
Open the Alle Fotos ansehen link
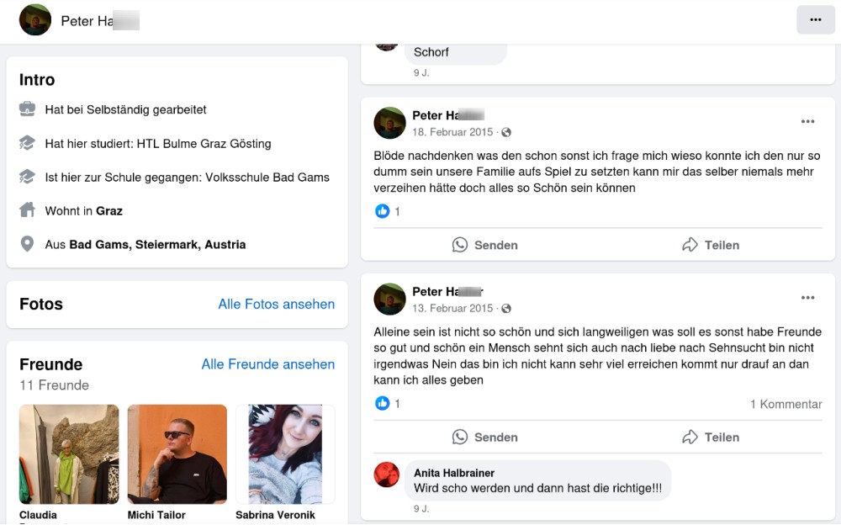coord(276,305)
